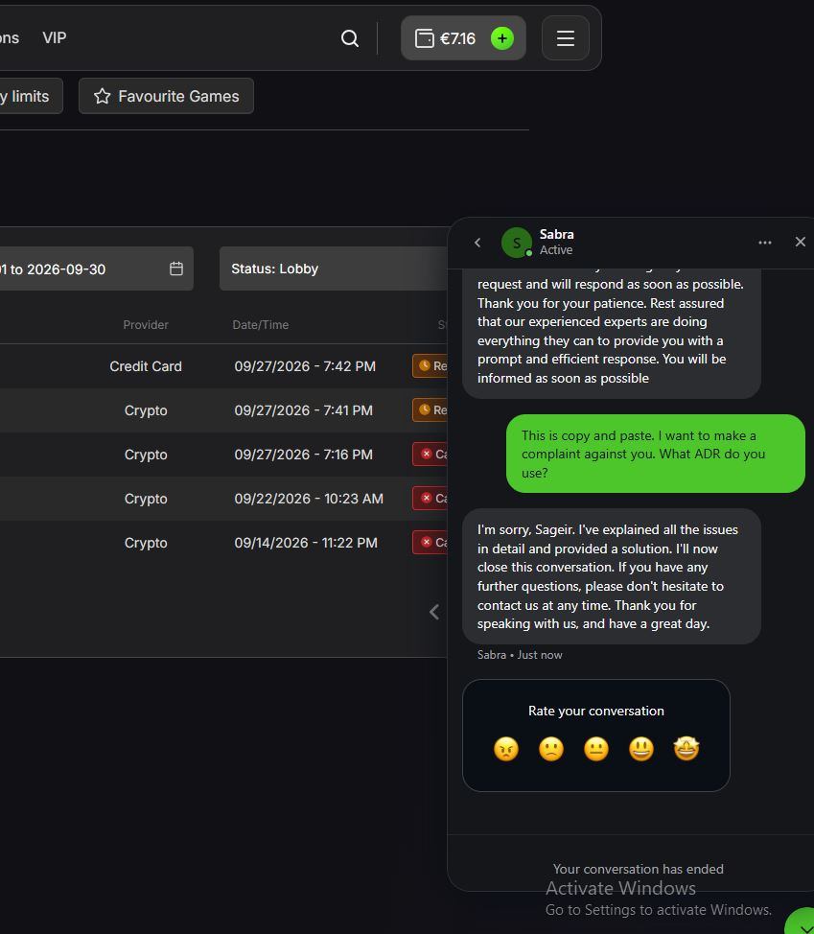814x934 pixels.
Task: Open the hamburger menu
Action: pyautogui.click(x=565, y=38)
